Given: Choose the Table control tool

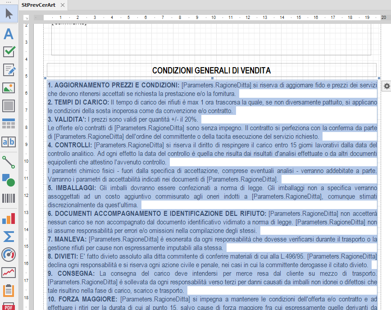Looking at the screenshot, I should (x=9, y=124).
